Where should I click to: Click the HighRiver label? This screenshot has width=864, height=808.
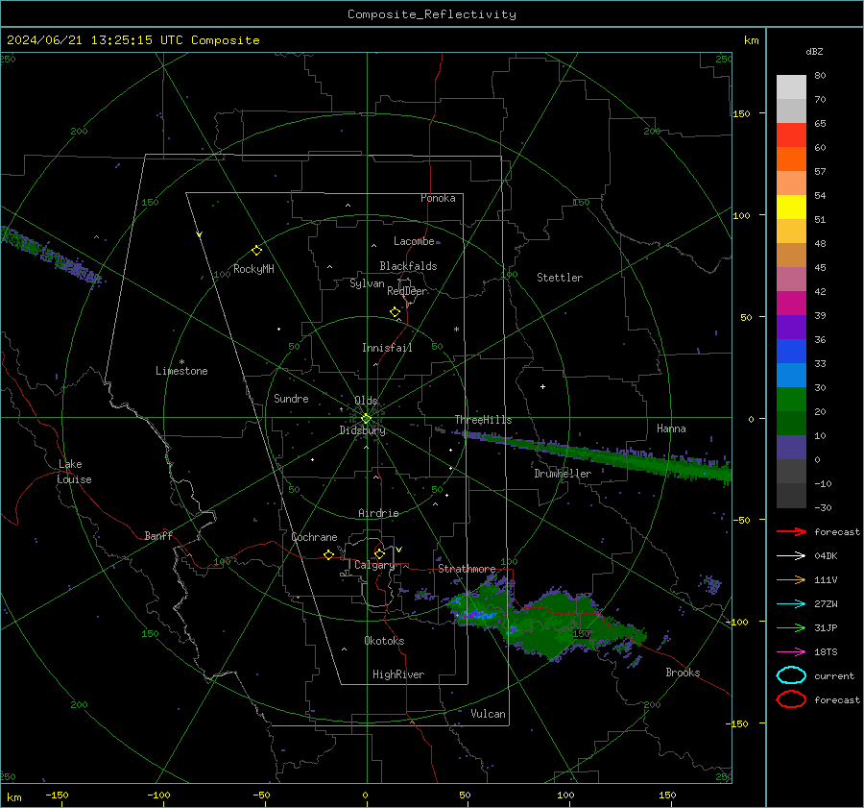click(x=398, y=674)
